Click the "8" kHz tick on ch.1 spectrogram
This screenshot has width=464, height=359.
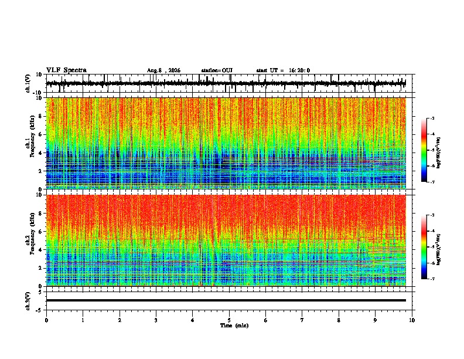click(40, 116)
